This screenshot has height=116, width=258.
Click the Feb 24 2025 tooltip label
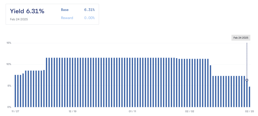(241, 38)
